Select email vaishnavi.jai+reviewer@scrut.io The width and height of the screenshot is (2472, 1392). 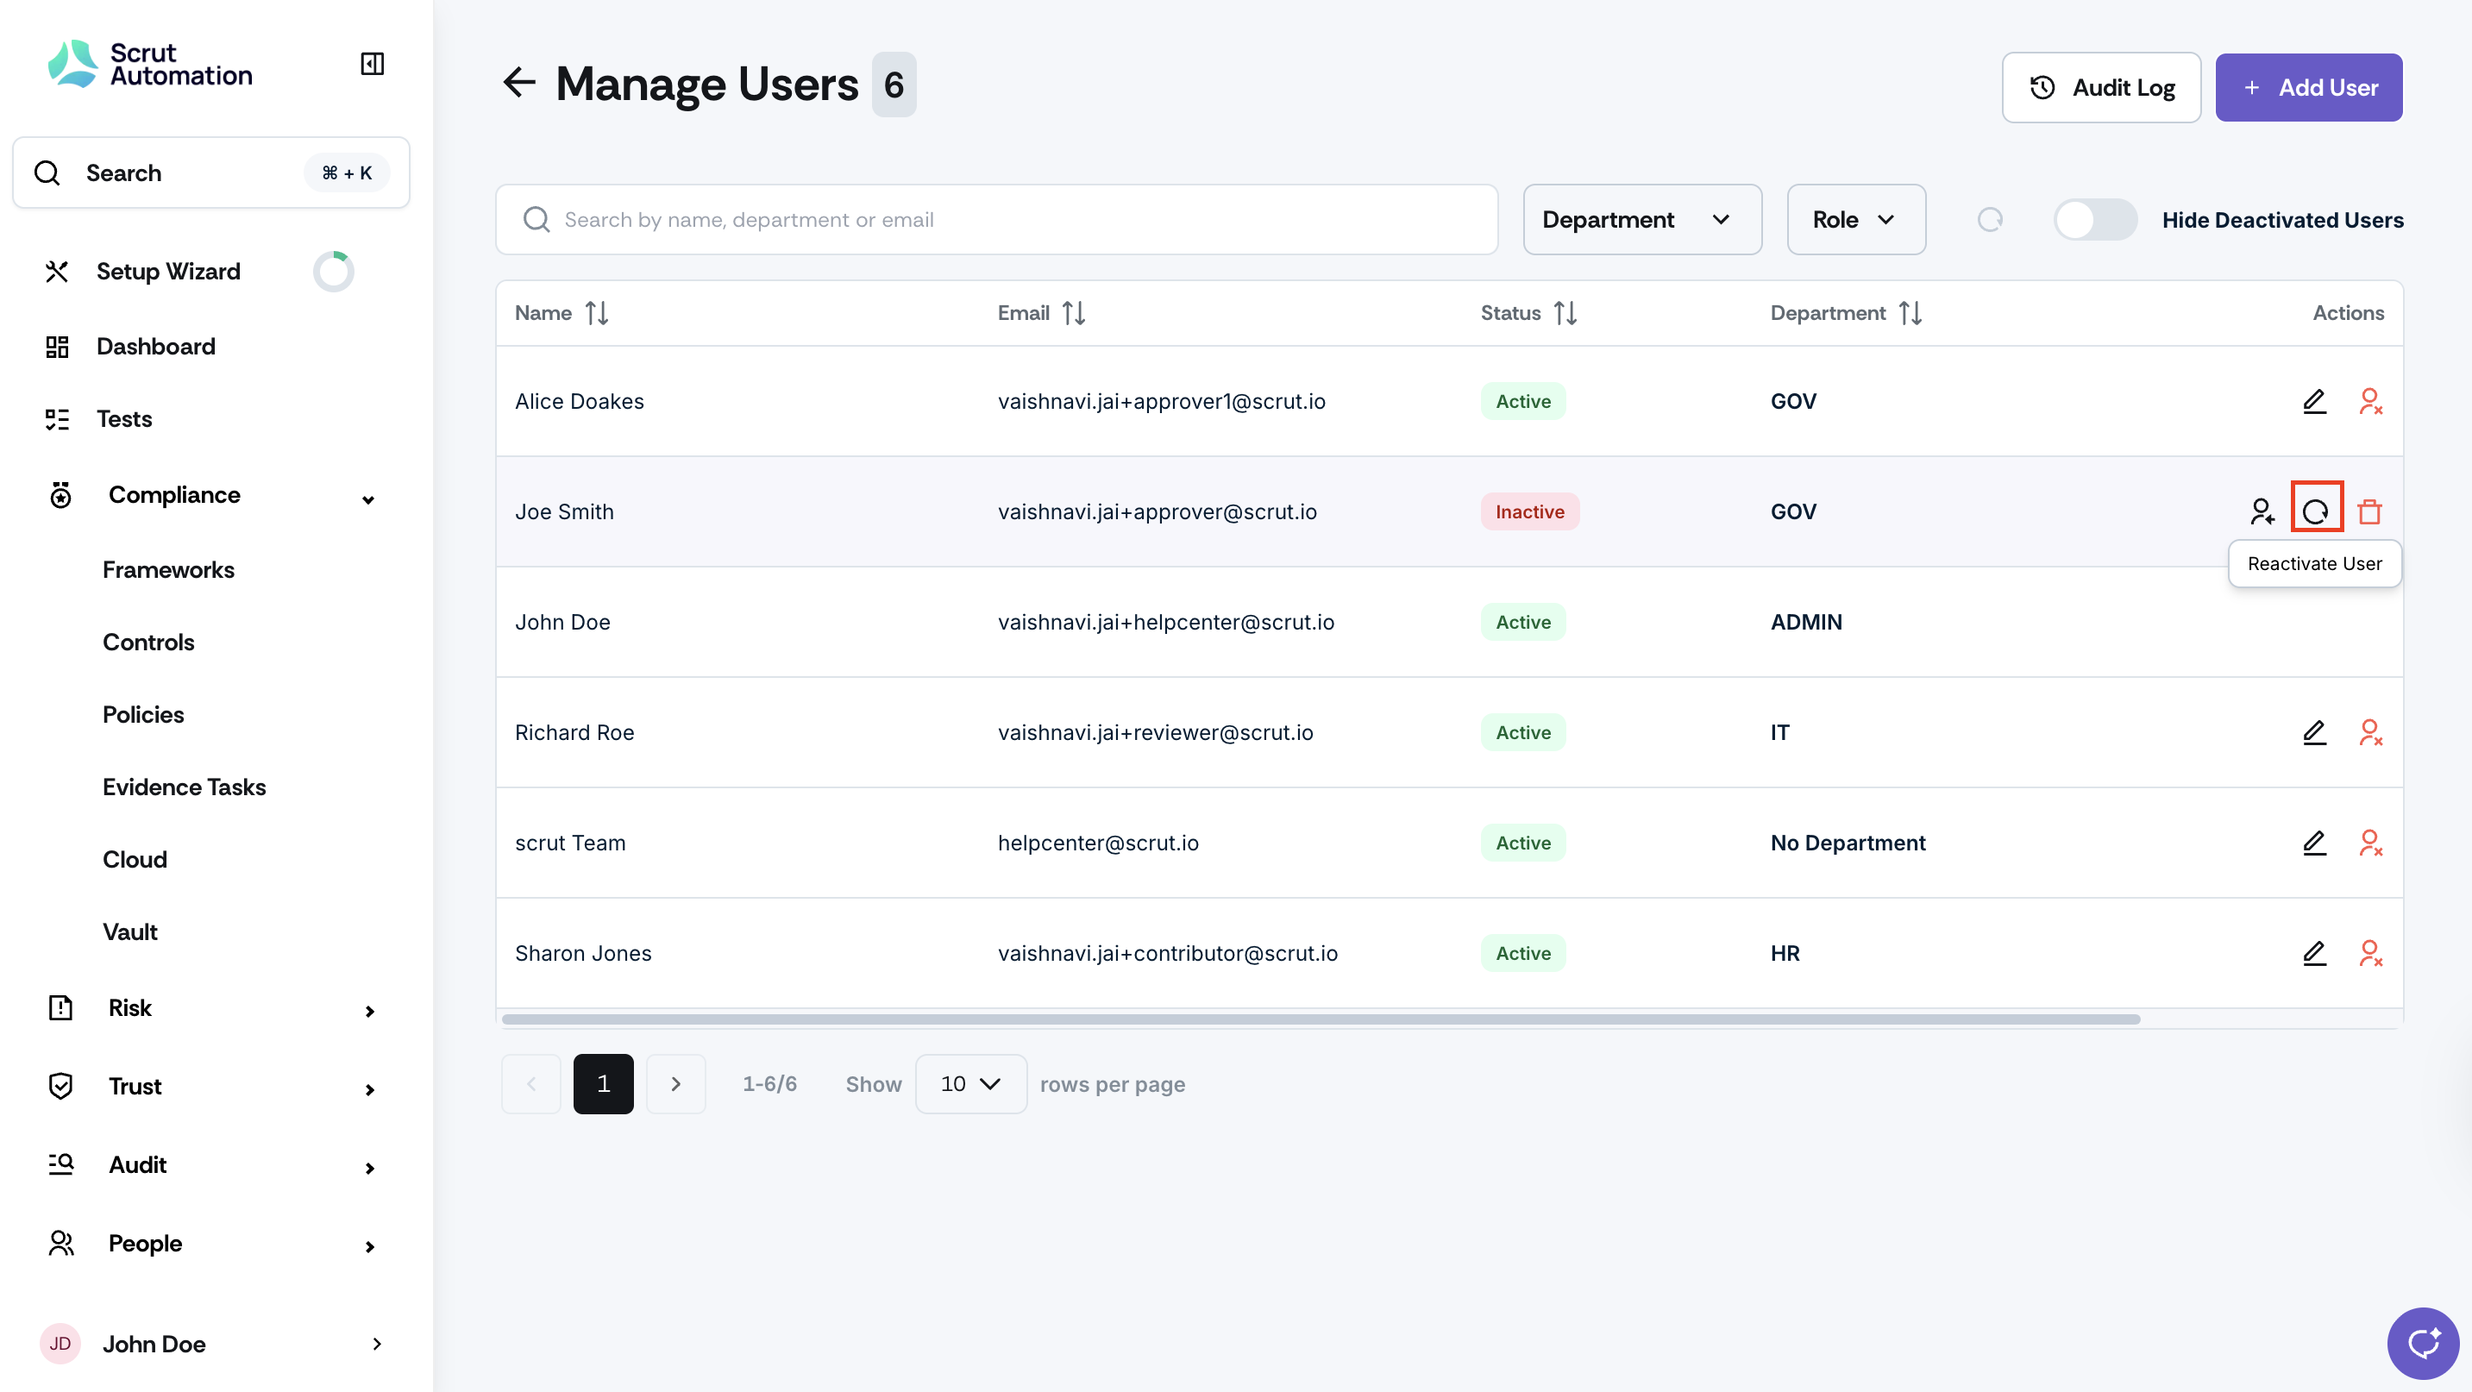(x=1156, y=732)
